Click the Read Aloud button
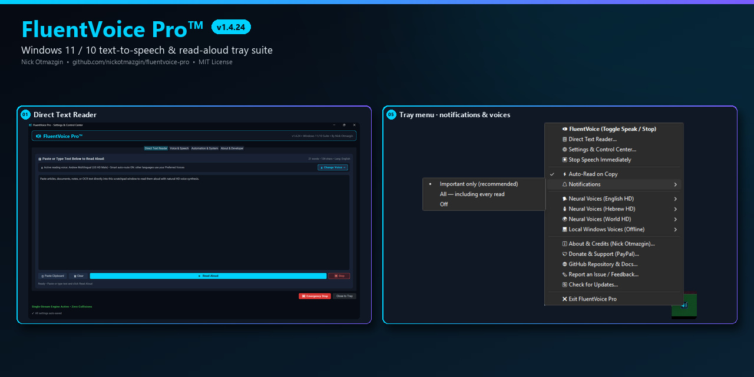The image size is (754, 377). tap(208, 276)
